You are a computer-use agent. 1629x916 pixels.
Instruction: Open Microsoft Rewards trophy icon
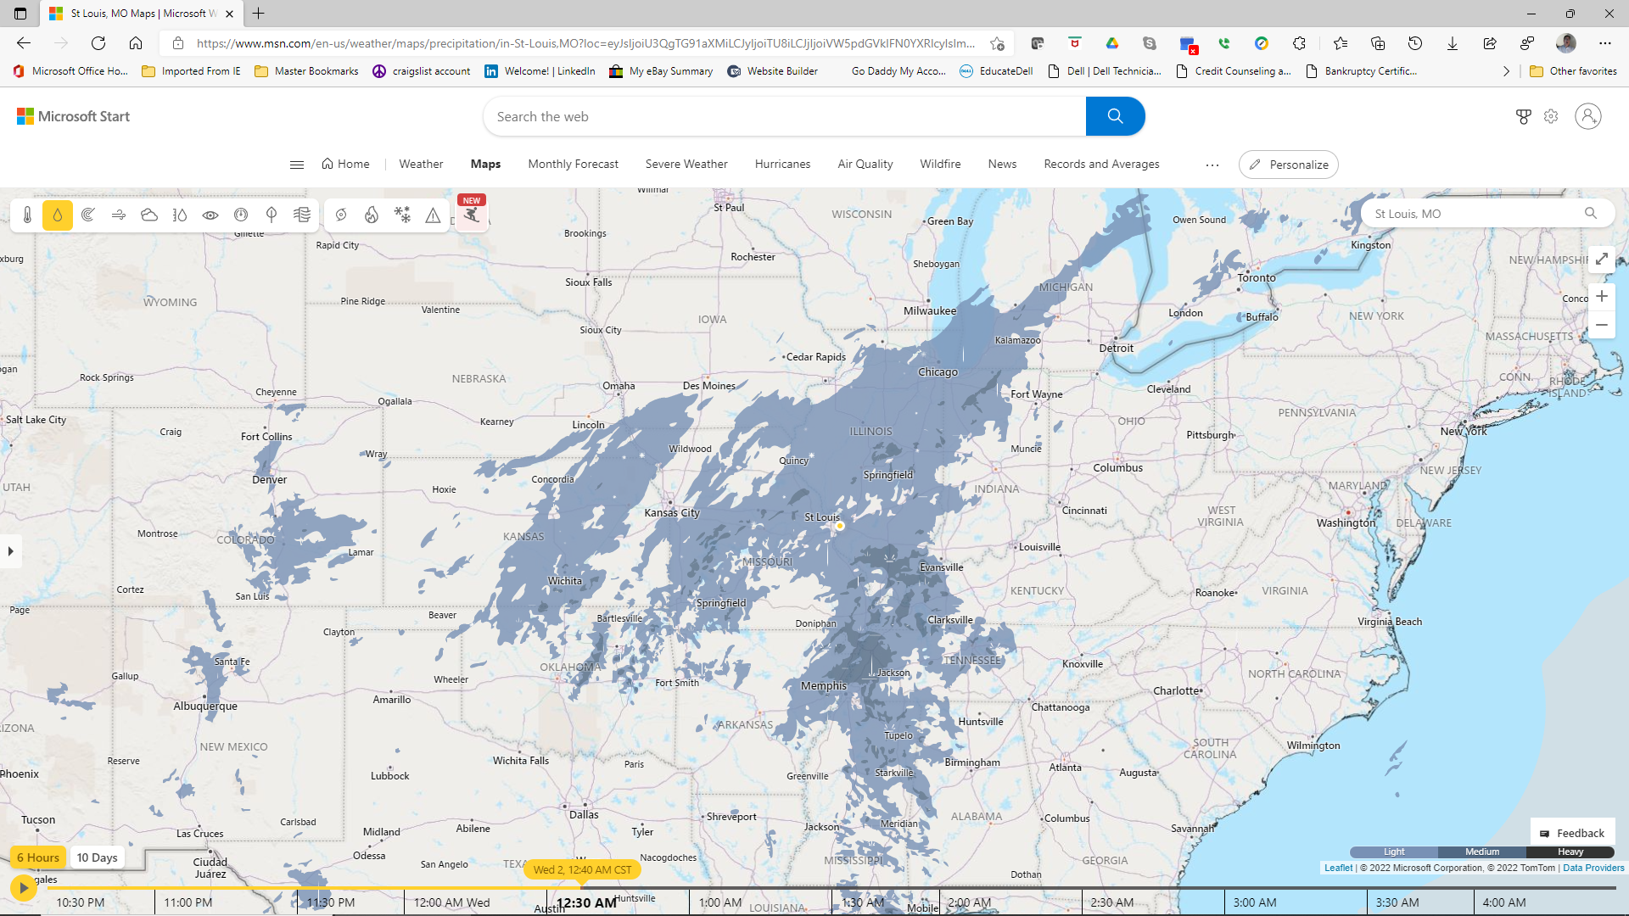(1524, 117)
